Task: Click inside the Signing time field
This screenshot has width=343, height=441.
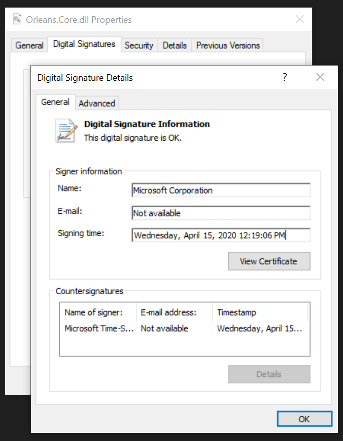Action: coord(221,235)
